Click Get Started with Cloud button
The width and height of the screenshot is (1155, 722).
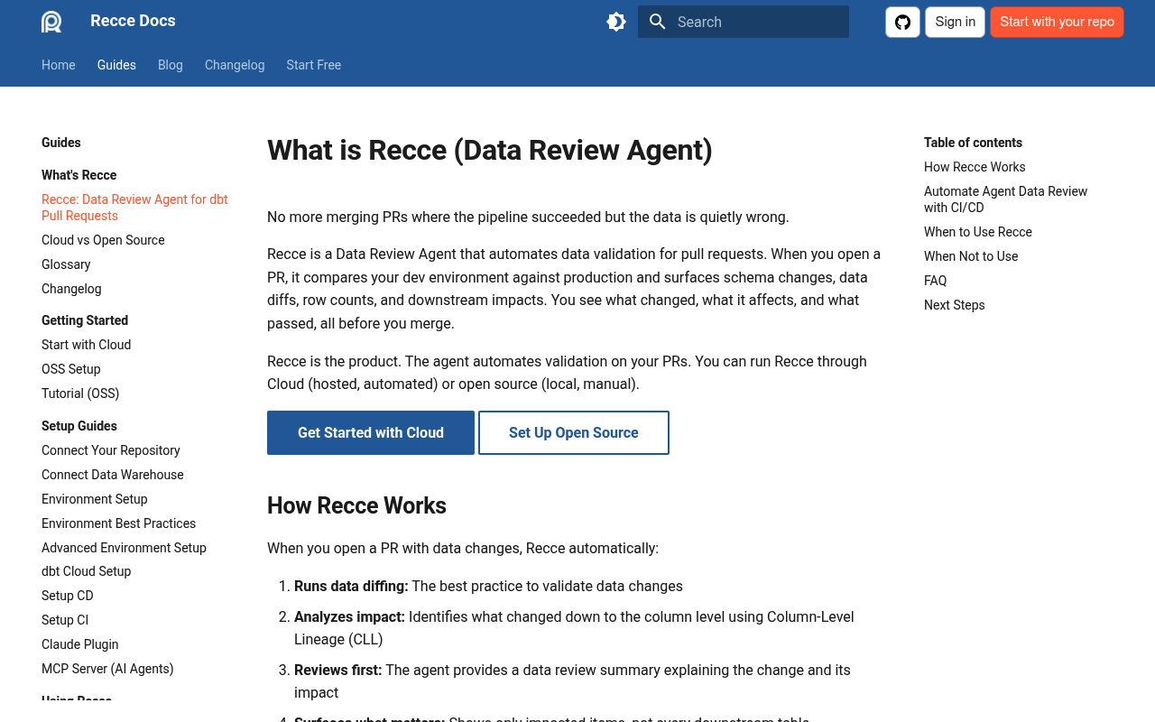(371, 433)
